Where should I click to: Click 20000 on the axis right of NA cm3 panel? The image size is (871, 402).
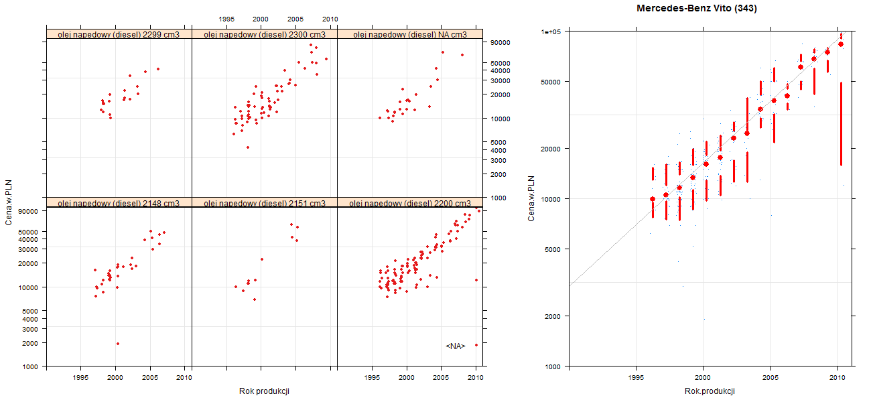tap(501, 94)
